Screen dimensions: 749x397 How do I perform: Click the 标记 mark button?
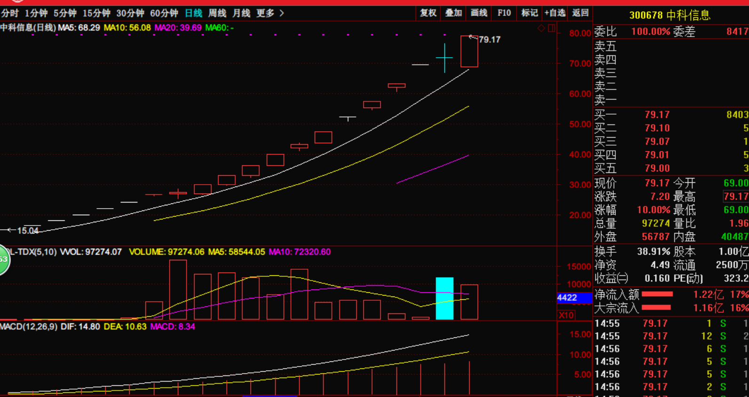[529, 13]
